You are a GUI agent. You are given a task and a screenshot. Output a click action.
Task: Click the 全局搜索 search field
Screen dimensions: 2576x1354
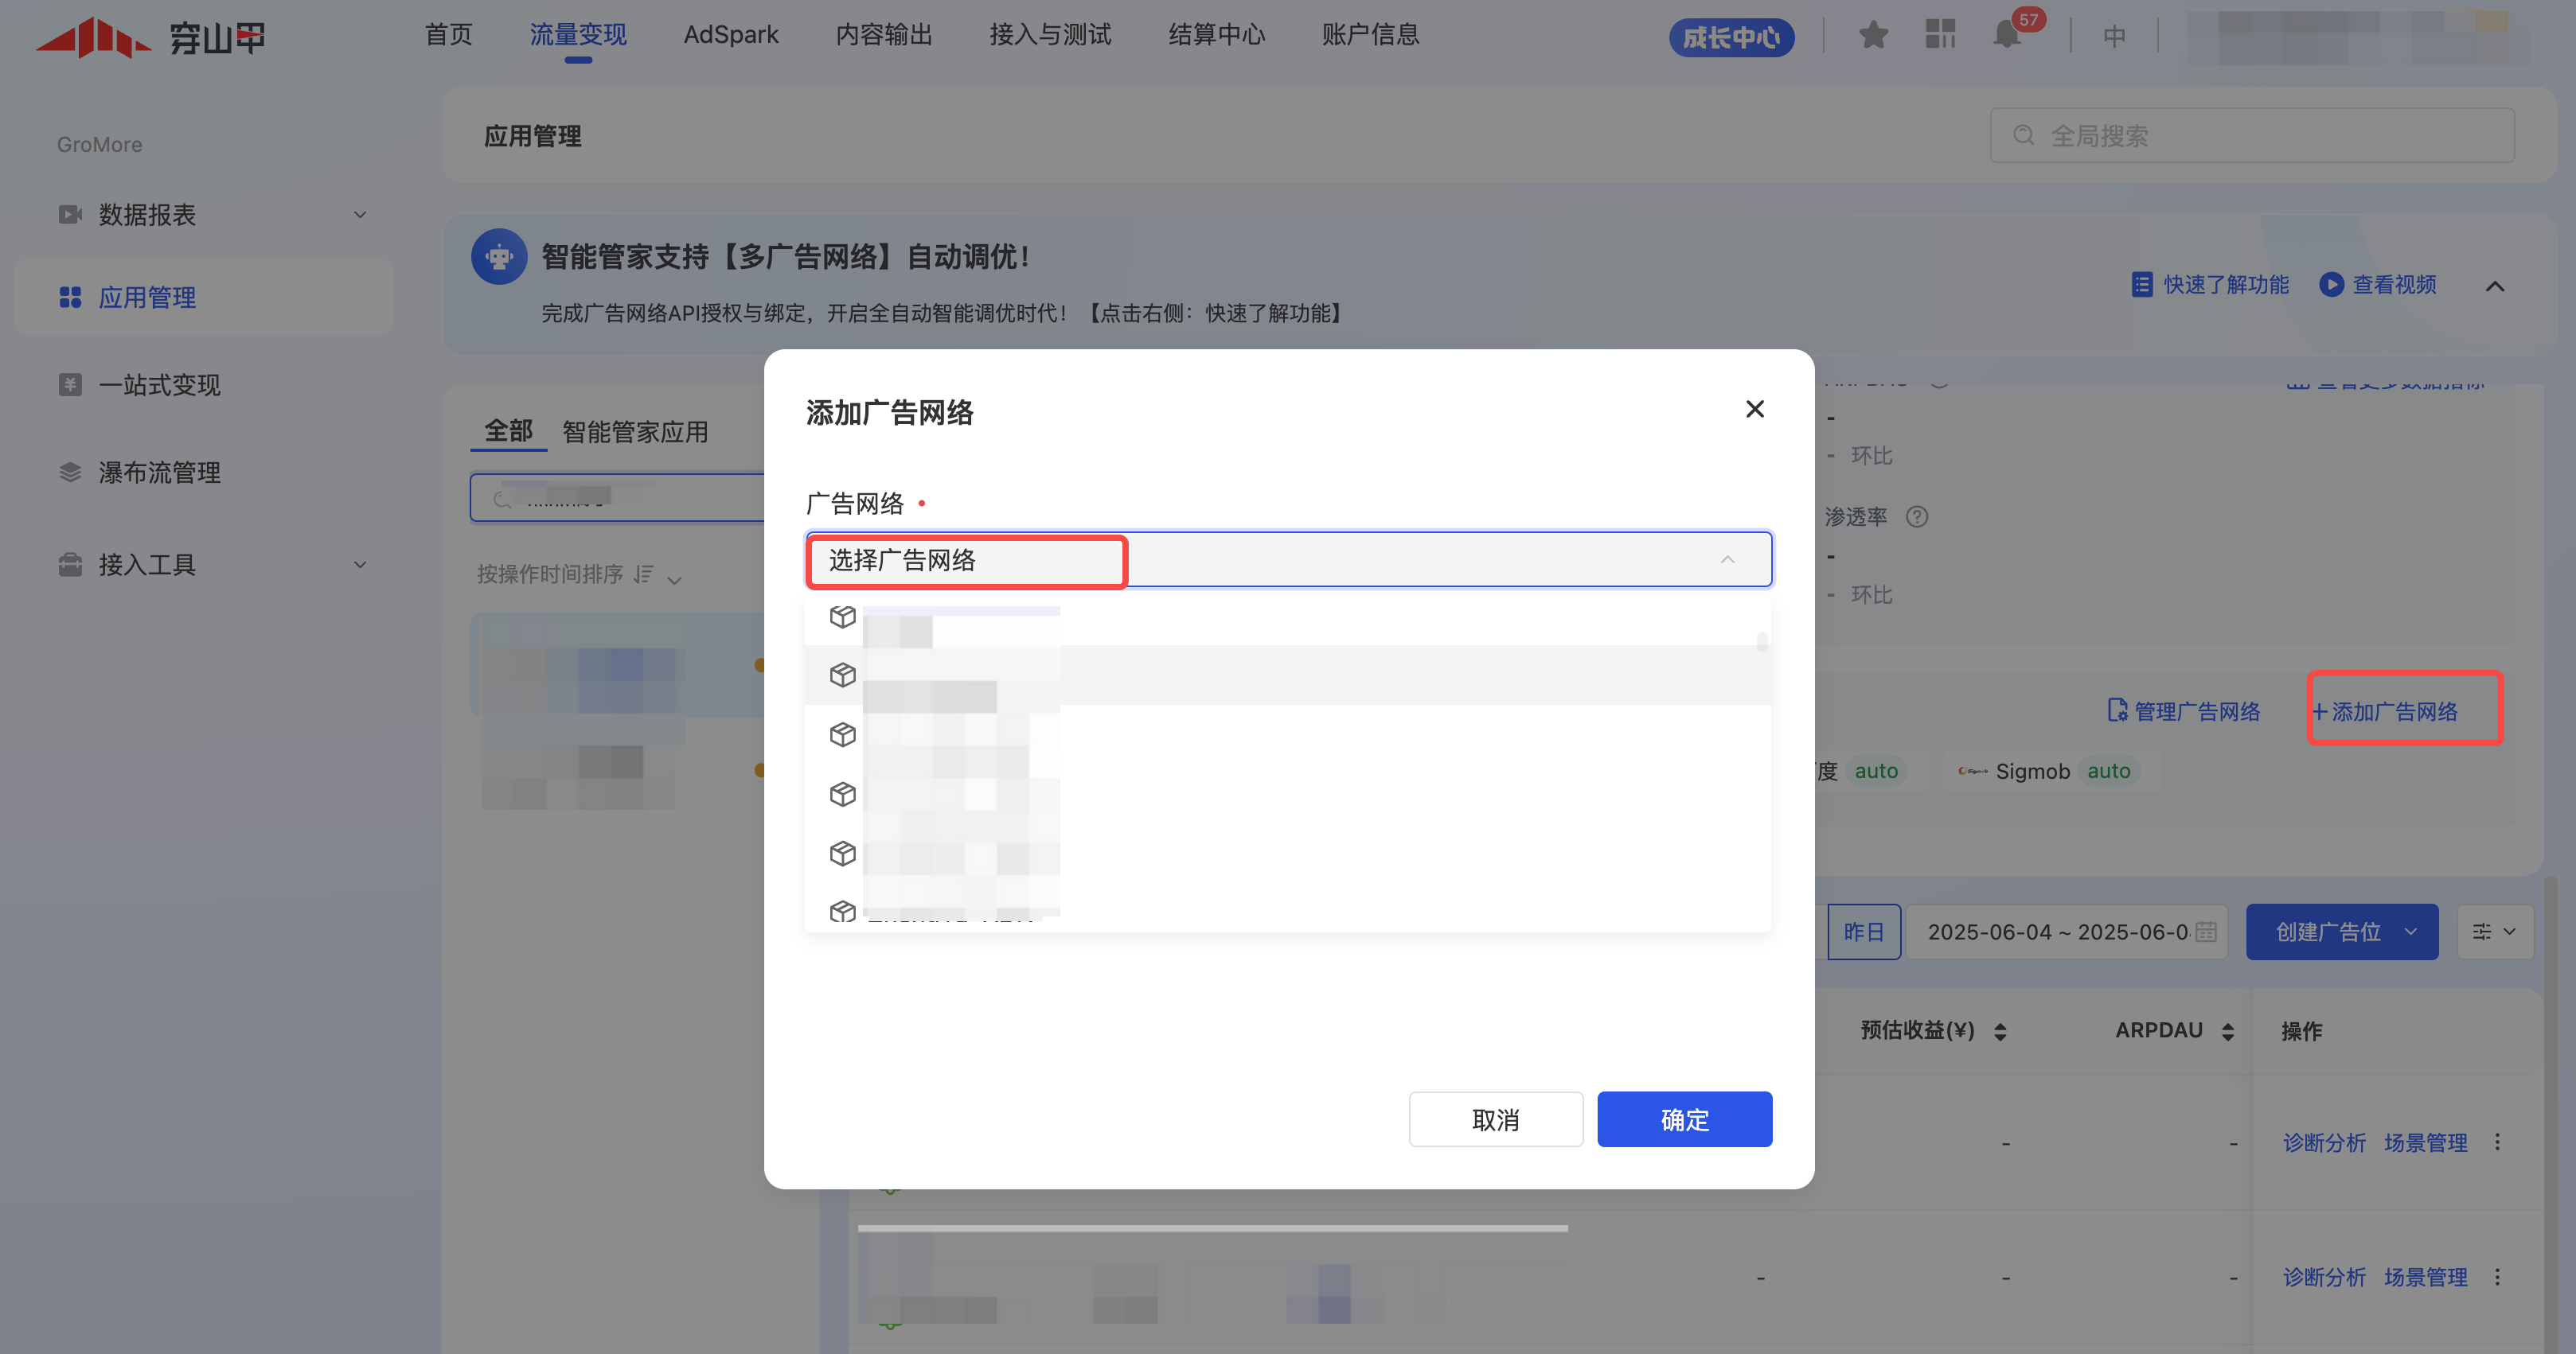pos(2252,136)
